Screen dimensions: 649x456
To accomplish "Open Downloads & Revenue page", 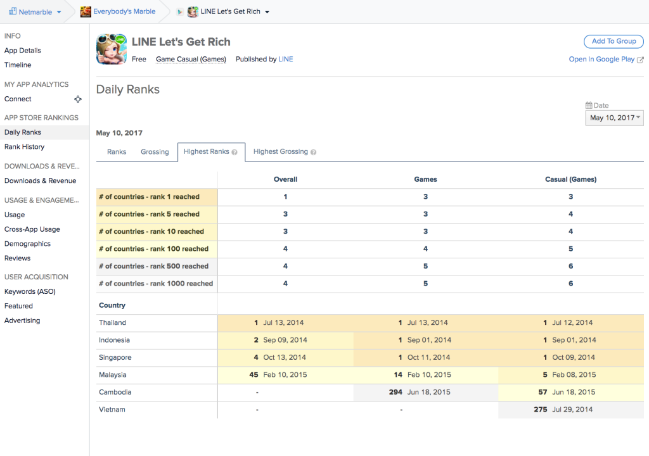I will pyautogui.click(x=40, y=181).
